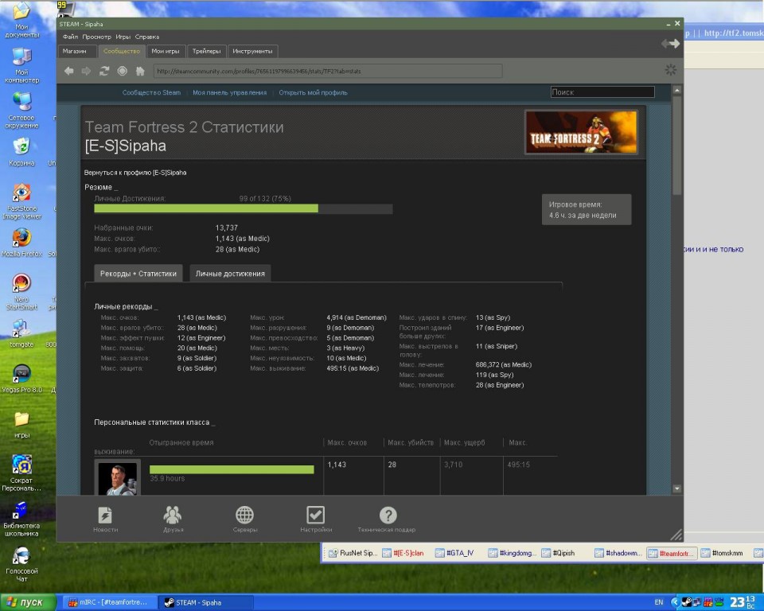Launch FastStone Image Viewer desktop shortcut
The height and width of the screenshot is (611, 764).
21,201
